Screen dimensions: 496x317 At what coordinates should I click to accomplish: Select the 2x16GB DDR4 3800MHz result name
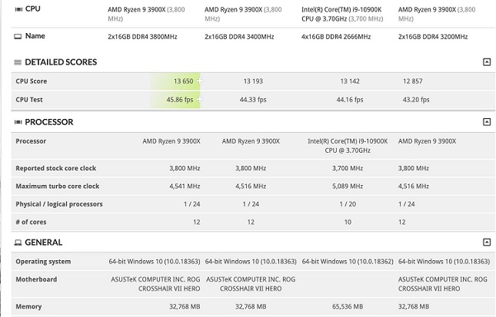(x=152, y=36)
